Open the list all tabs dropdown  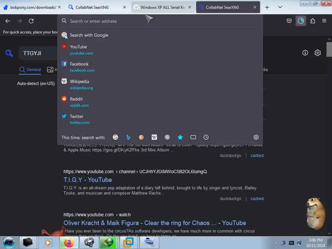pos(280,7)
